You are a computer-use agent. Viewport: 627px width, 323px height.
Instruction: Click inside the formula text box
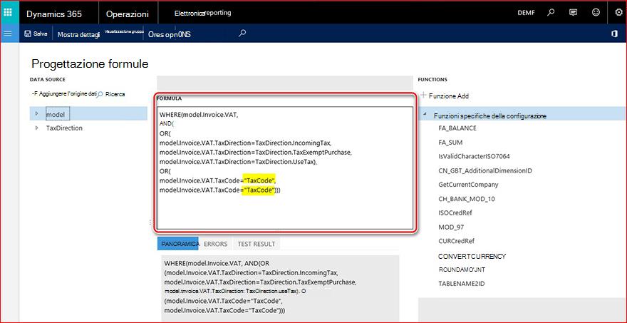[x=285, y=168]
